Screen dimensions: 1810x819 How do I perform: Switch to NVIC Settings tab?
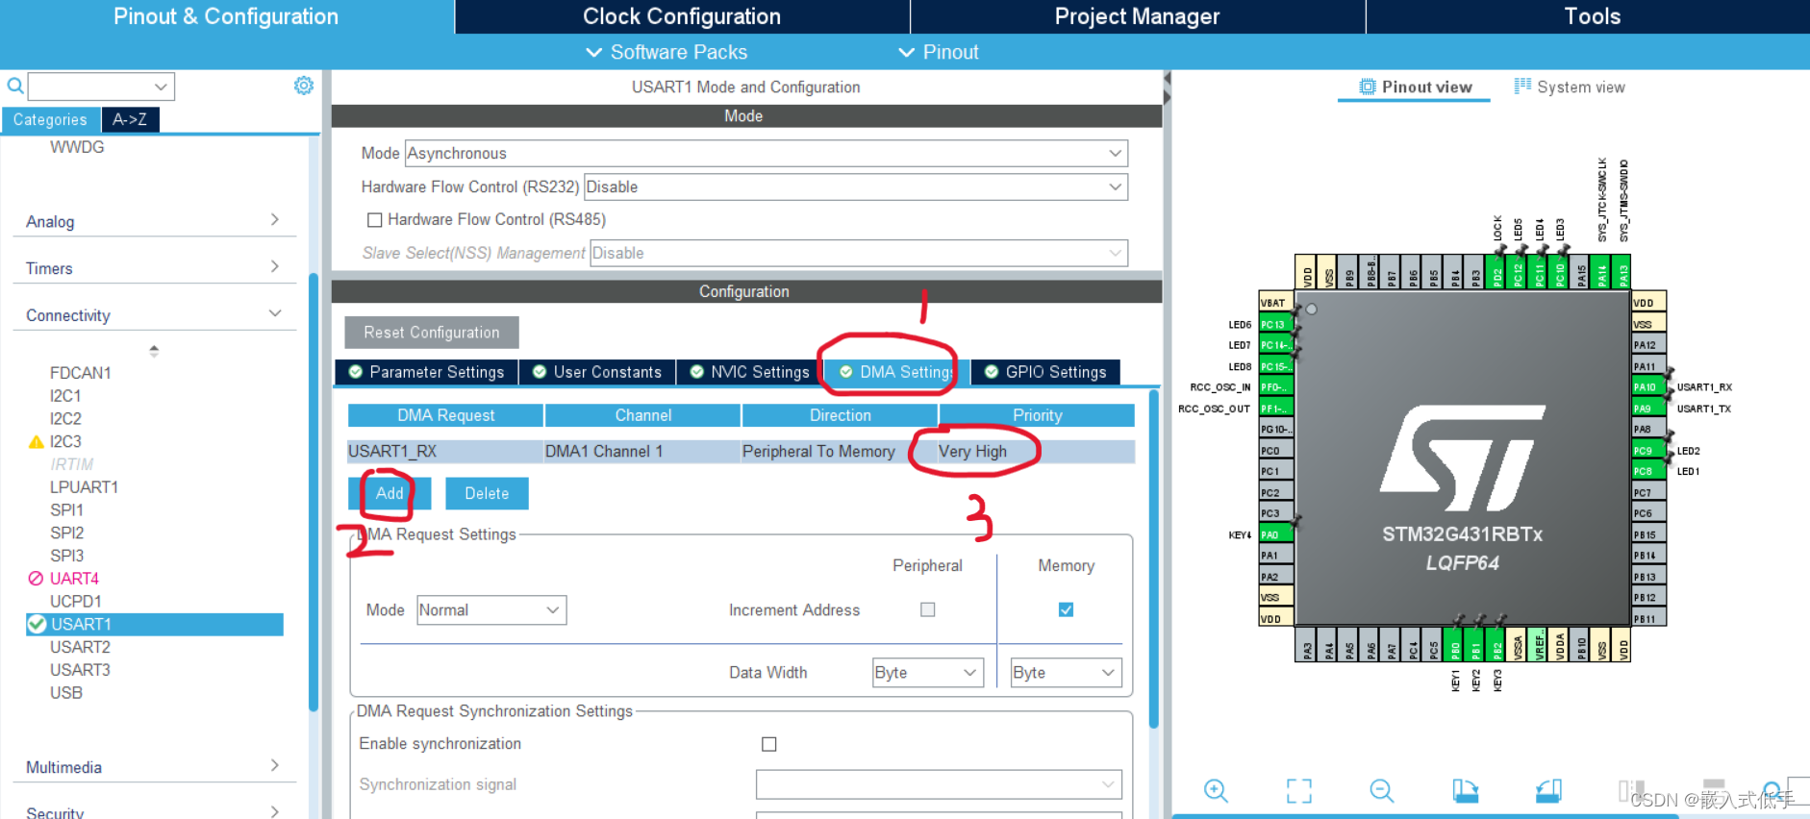[x=750, y=372]
